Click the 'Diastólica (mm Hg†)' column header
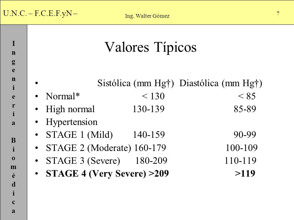Image resolution: width=294 pixels, height=220 pixels. tap(221, 83)
